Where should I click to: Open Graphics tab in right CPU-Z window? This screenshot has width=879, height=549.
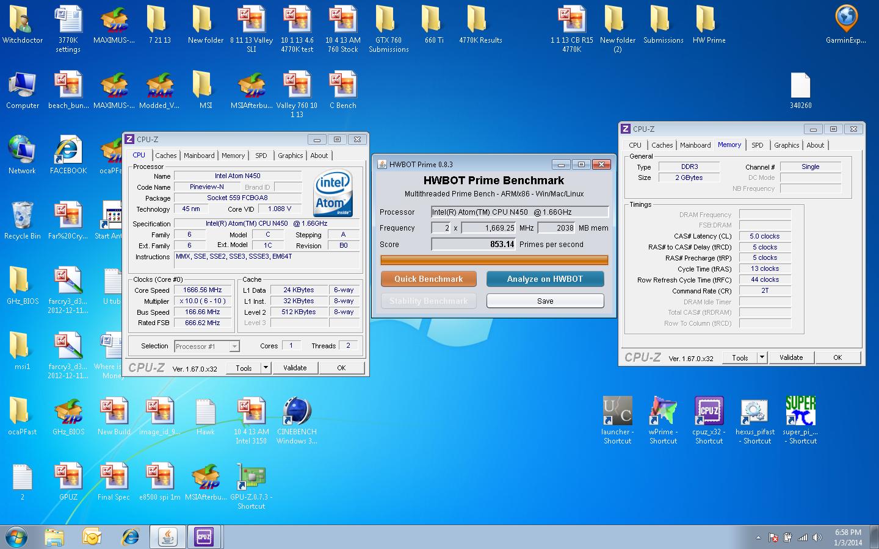pos(786,145)
